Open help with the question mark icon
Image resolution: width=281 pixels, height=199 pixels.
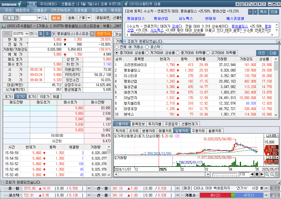(264, 4)
